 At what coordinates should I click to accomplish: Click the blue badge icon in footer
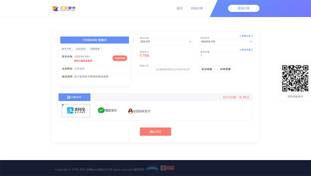point(152,168)
